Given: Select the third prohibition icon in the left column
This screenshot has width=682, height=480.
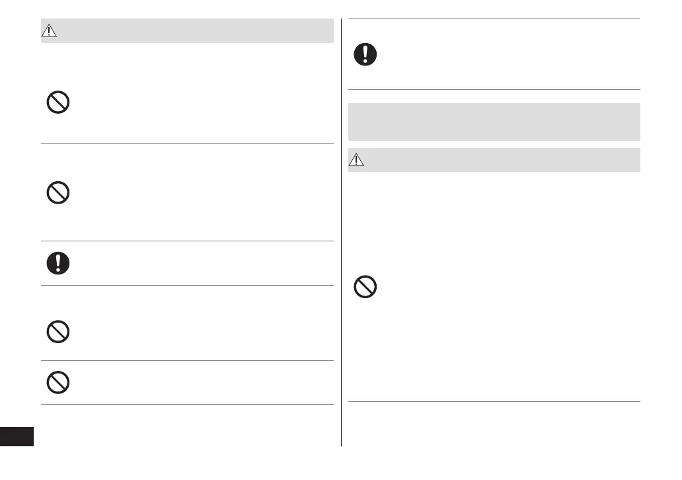Looking at the screenshot, I should [58, 331].
